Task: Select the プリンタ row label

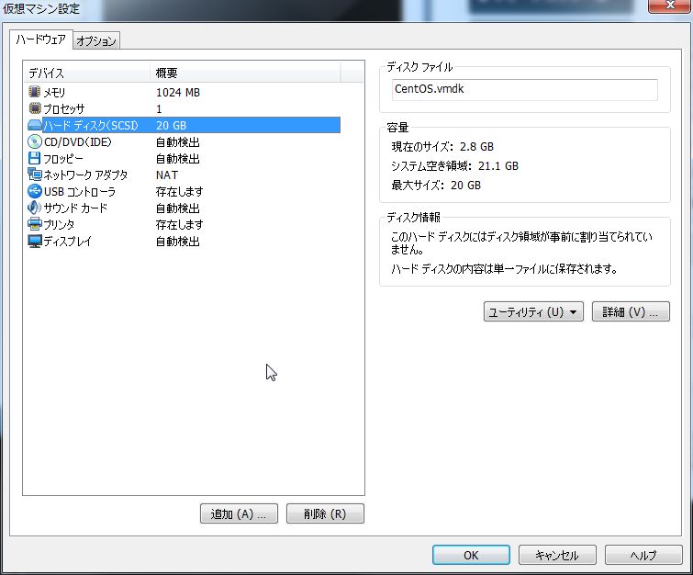Action: pos(59,225)
